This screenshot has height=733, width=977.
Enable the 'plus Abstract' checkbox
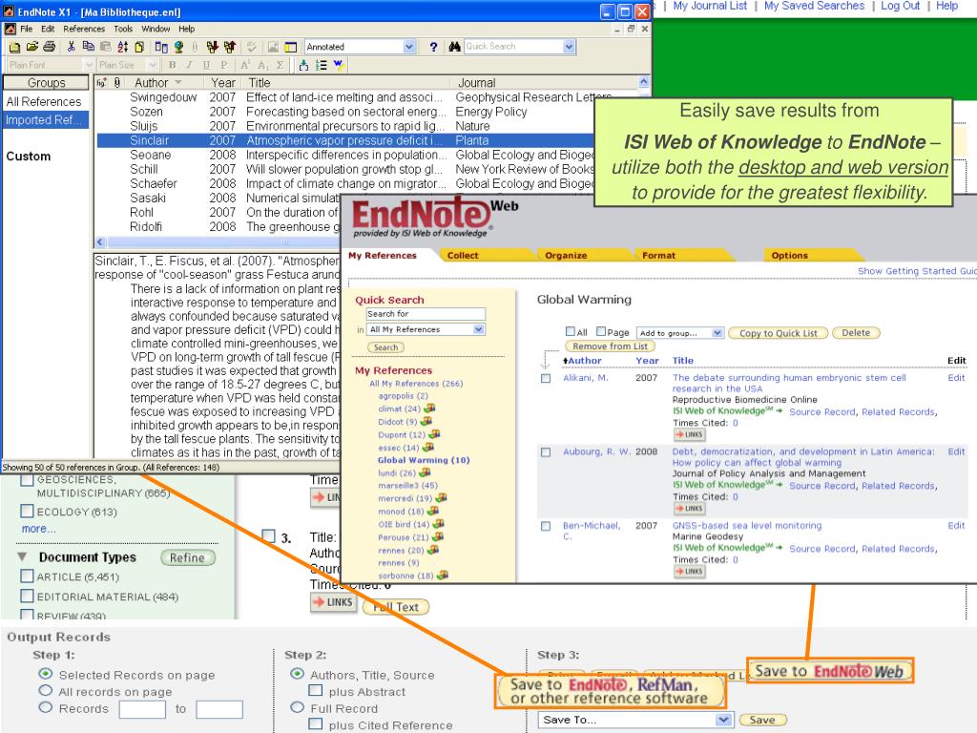click(315, 692)
